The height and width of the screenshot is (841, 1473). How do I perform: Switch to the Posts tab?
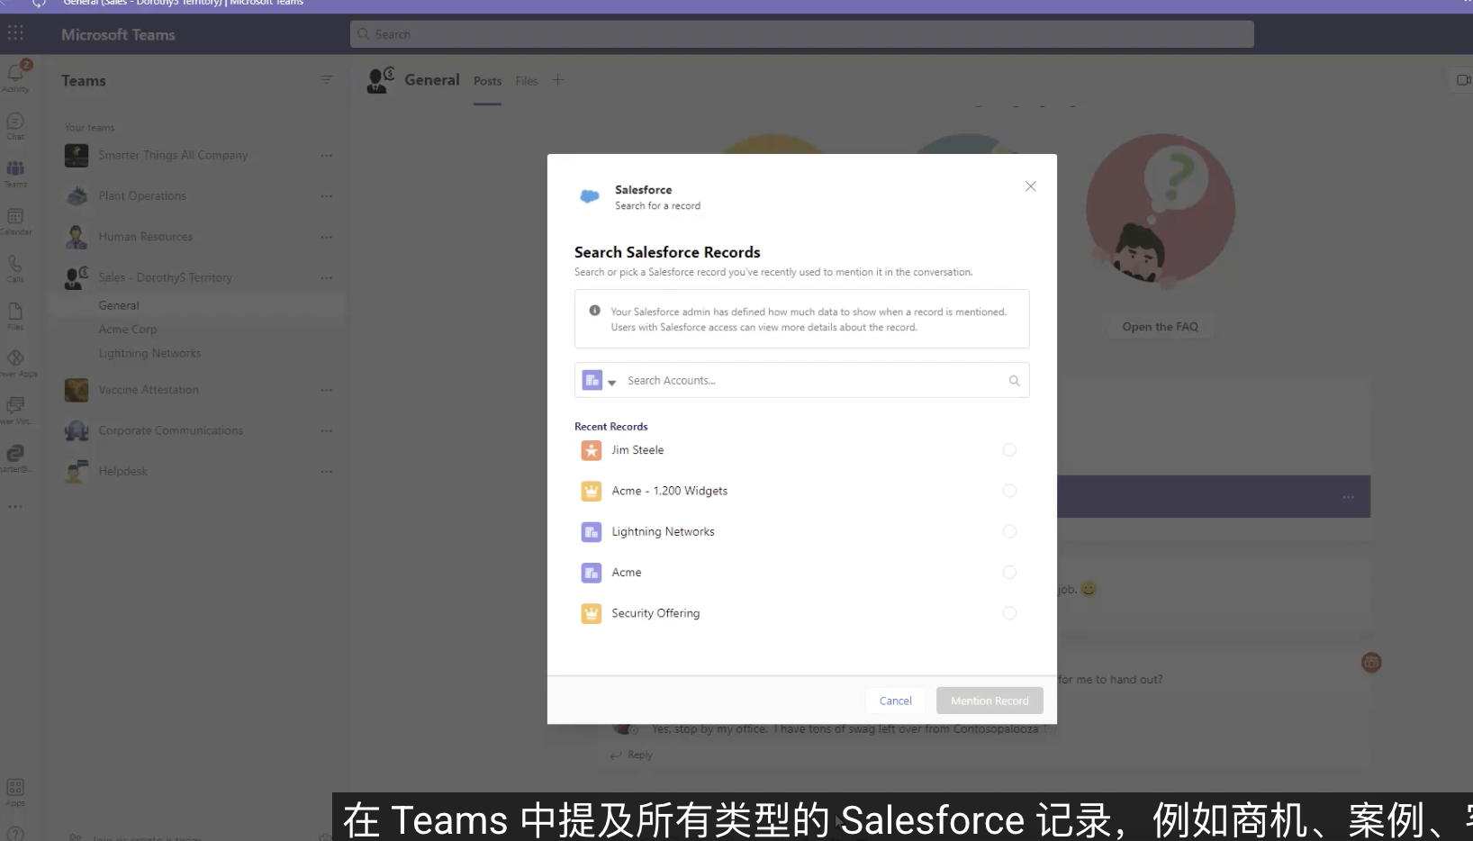coord(488,81)
